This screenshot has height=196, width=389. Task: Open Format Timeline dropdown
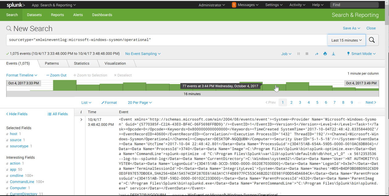22,75
